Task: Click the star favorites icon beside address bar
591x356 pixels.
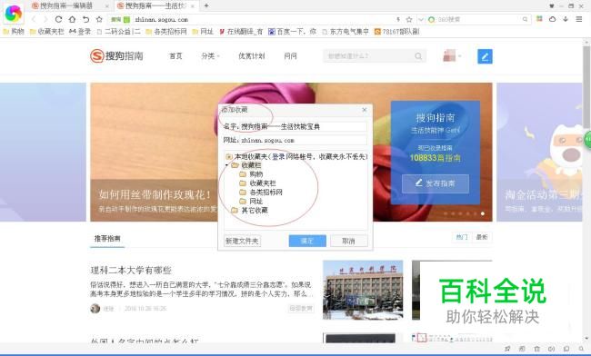Action: pyautogui.click(x=99, y=19)
